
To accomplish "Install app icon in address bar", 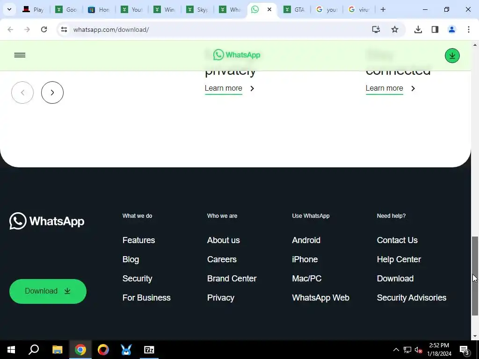I will [x=376, y=29].
